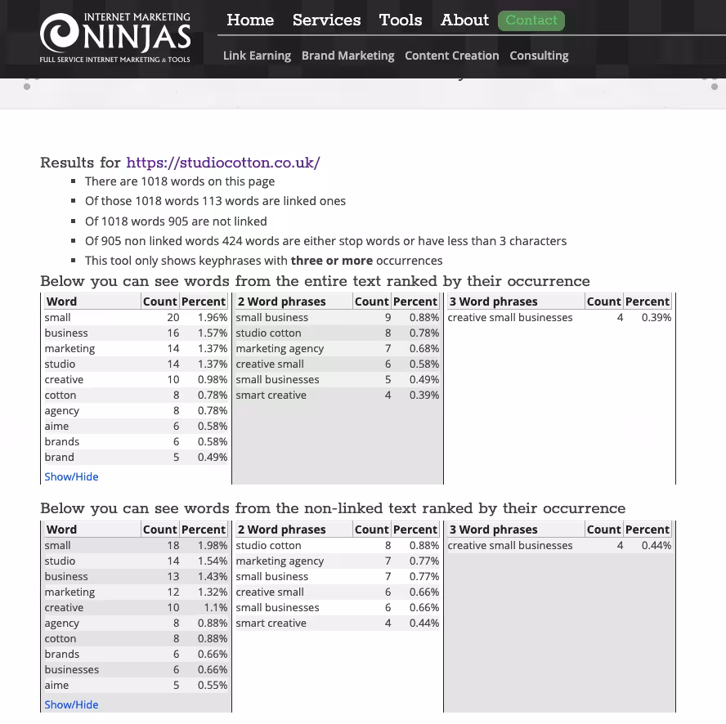Click 'marketing' row with count 12
The image size is (726, 724).
[136, 592]
